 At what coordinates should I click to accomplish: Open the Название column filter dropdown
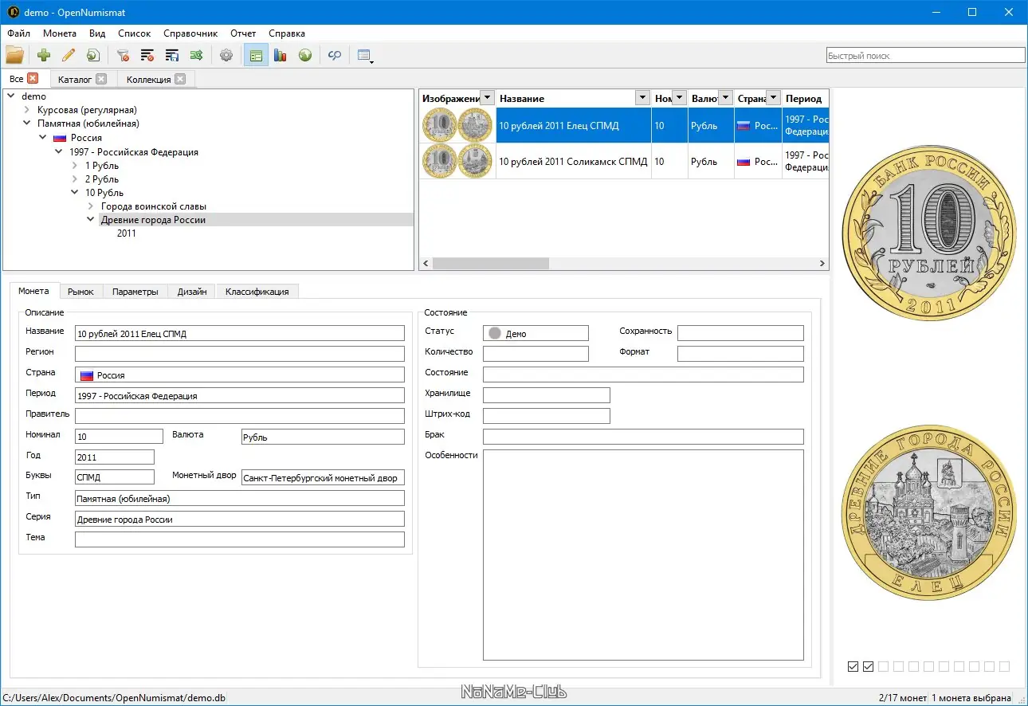pos(642,98)
